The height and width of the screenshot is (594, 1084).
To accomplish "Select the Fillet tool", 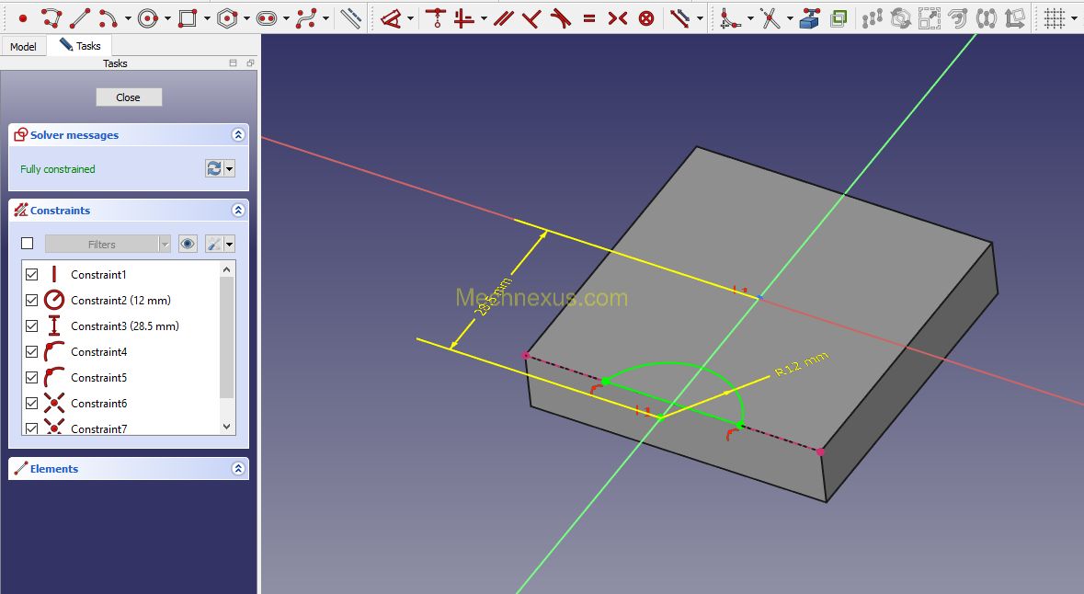I will click(729, 18).
